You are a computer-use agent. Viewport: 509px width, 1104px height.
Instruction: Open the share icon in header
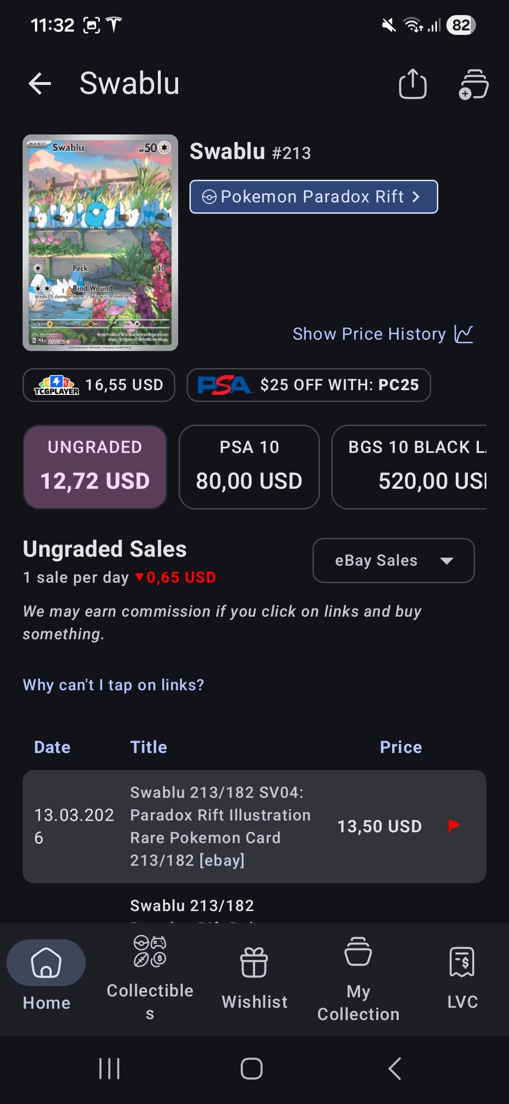(x=413, y=84)
